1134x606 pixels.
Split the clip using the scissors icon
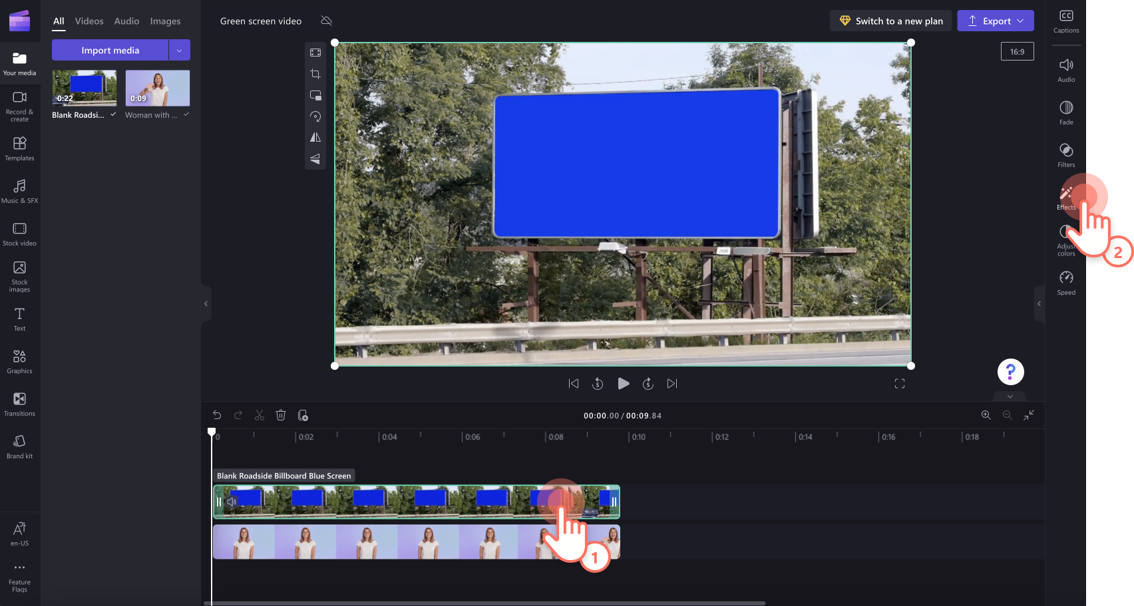pos(260,415)
